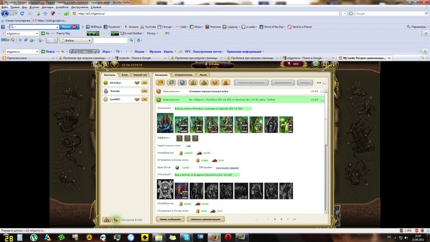Open Погода toolbar dropdown
430x242 pixels.
coord(165,27)
